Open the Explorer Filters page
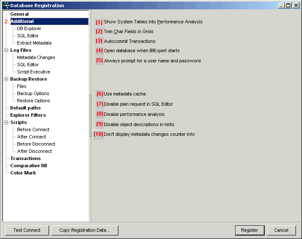 (28, 115)
